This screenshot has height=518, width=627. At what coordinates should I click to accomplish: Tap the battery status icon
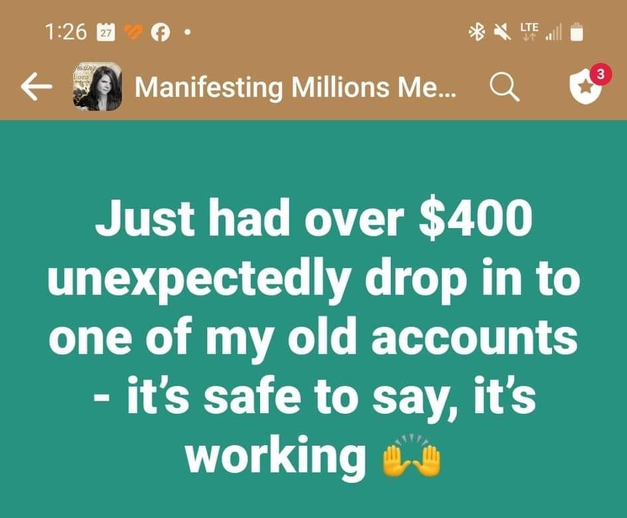tap(576, 32)
